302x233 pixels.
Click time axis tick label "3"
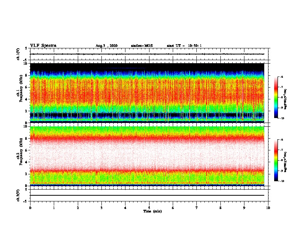point(101,208)
